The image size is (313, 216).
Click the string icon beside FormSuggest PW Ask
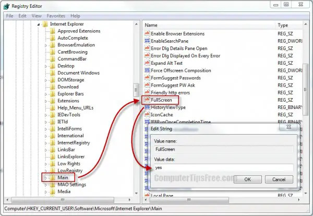[x=147, y=85]
